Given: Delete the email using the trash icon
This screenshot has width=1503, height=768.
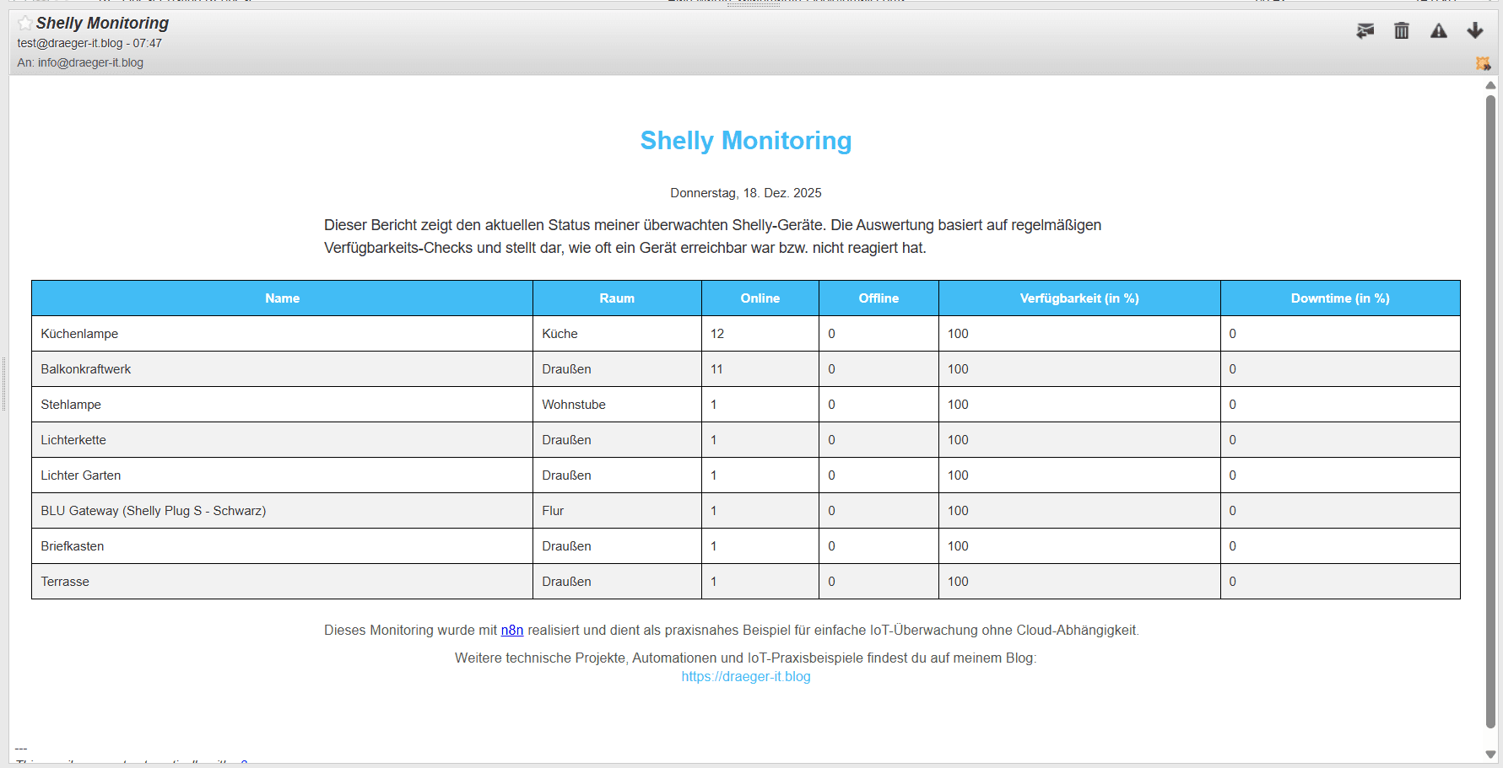Looking at the screenshot, I should pyautogui.click(x=1401, y=31).
